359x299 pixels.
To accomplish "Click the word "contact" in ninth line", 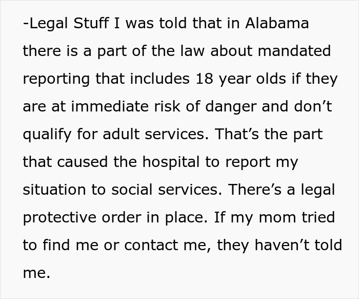I will [151, 245].
